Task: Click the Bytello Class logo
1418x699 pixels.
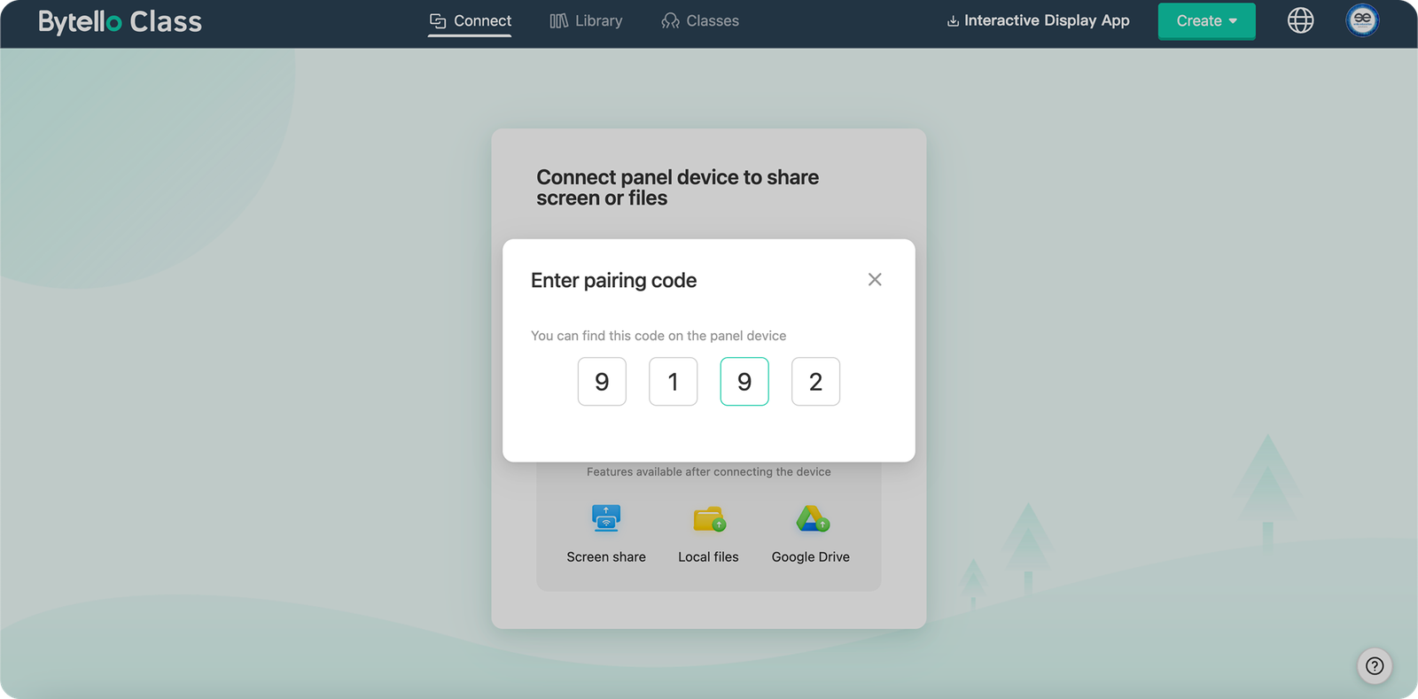Action: (x=120, y=21)
